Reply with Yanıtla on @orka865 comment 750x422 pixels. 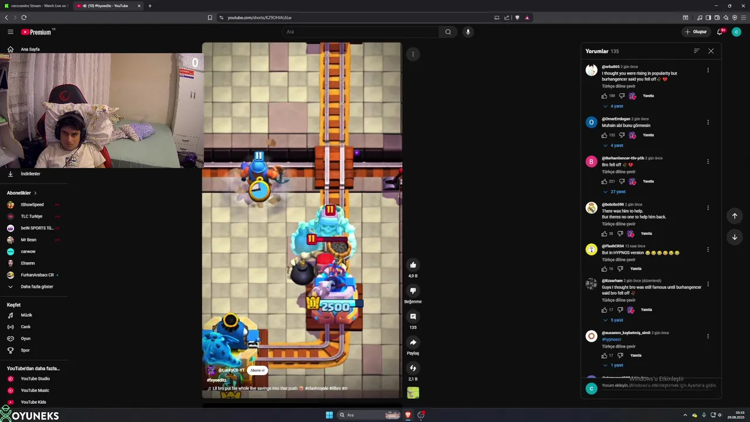click(x=648, y=96)
